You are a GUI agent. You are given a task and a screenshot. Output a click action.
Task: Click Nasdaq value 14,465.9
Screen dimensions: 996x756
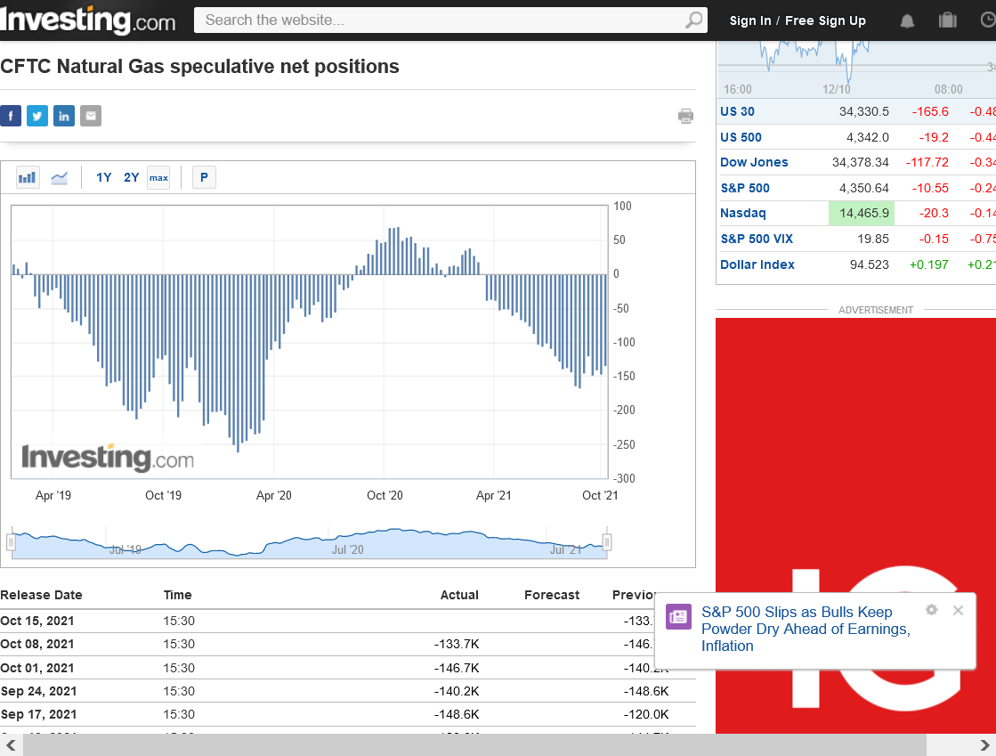click(864, 213)
